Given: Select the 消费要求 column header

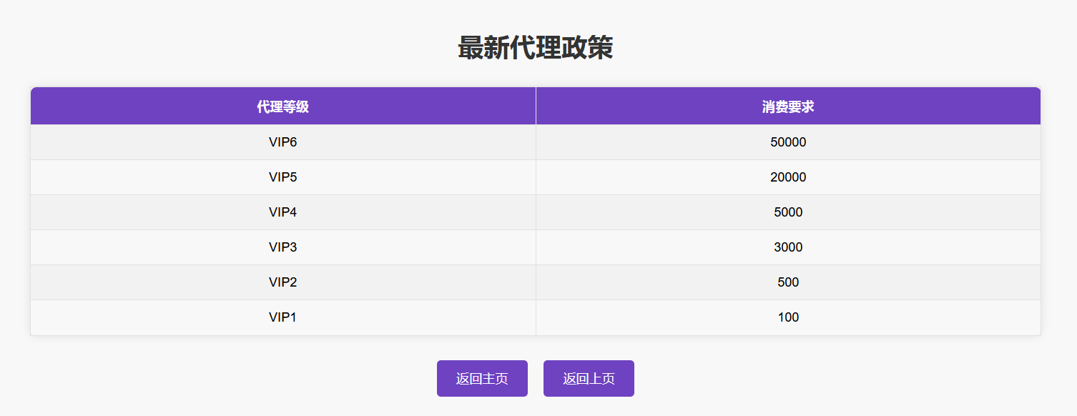Looking at the screenshot, I should [788, 107].
